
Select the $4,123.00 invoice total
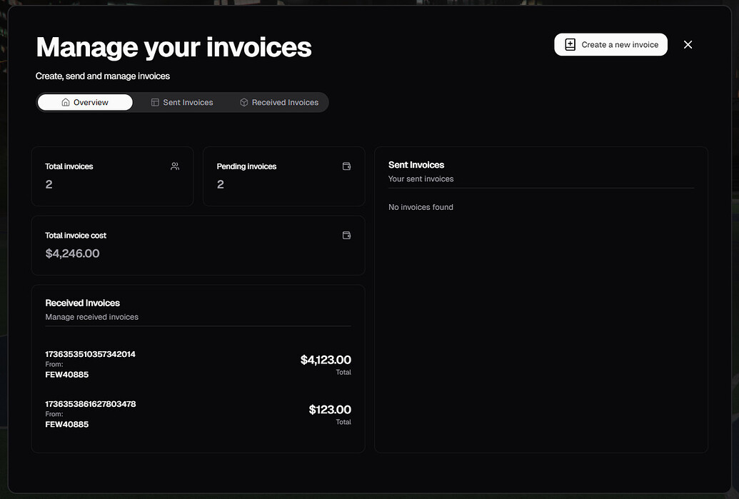pos(326,359)
